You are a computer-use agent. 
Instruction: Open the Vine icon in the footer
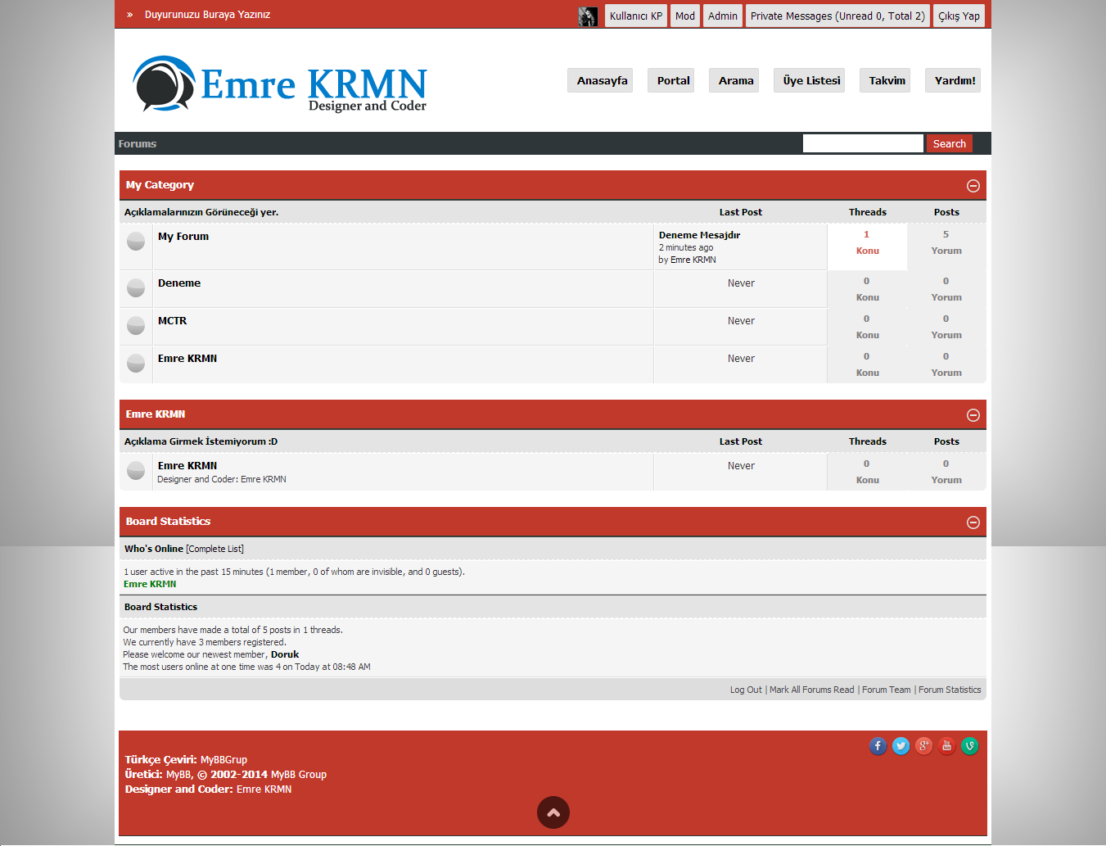point(969,746)
